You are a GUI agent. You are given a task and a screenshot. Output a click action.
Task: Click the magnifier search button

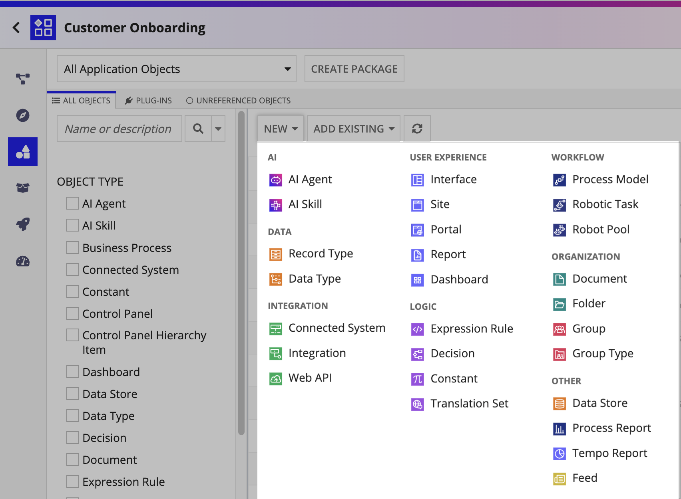click(x=198, y=129)
